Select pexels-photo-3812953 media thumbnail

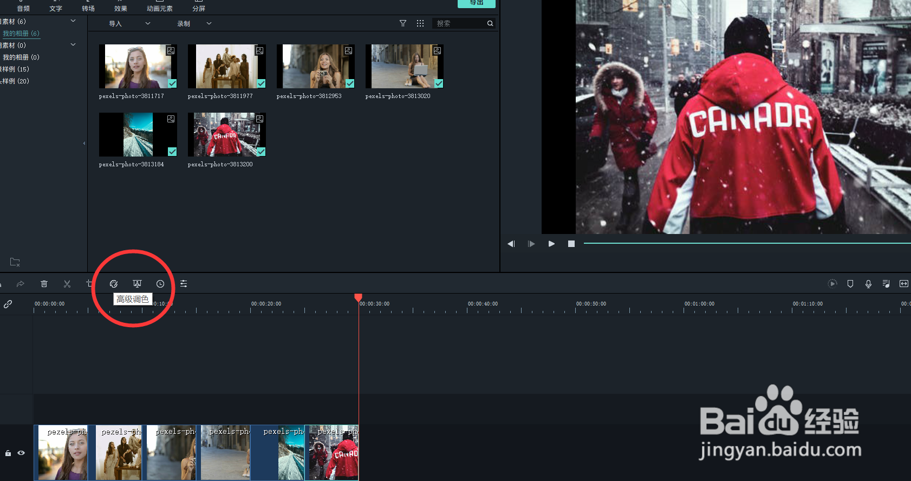click(x=316, y=66)
